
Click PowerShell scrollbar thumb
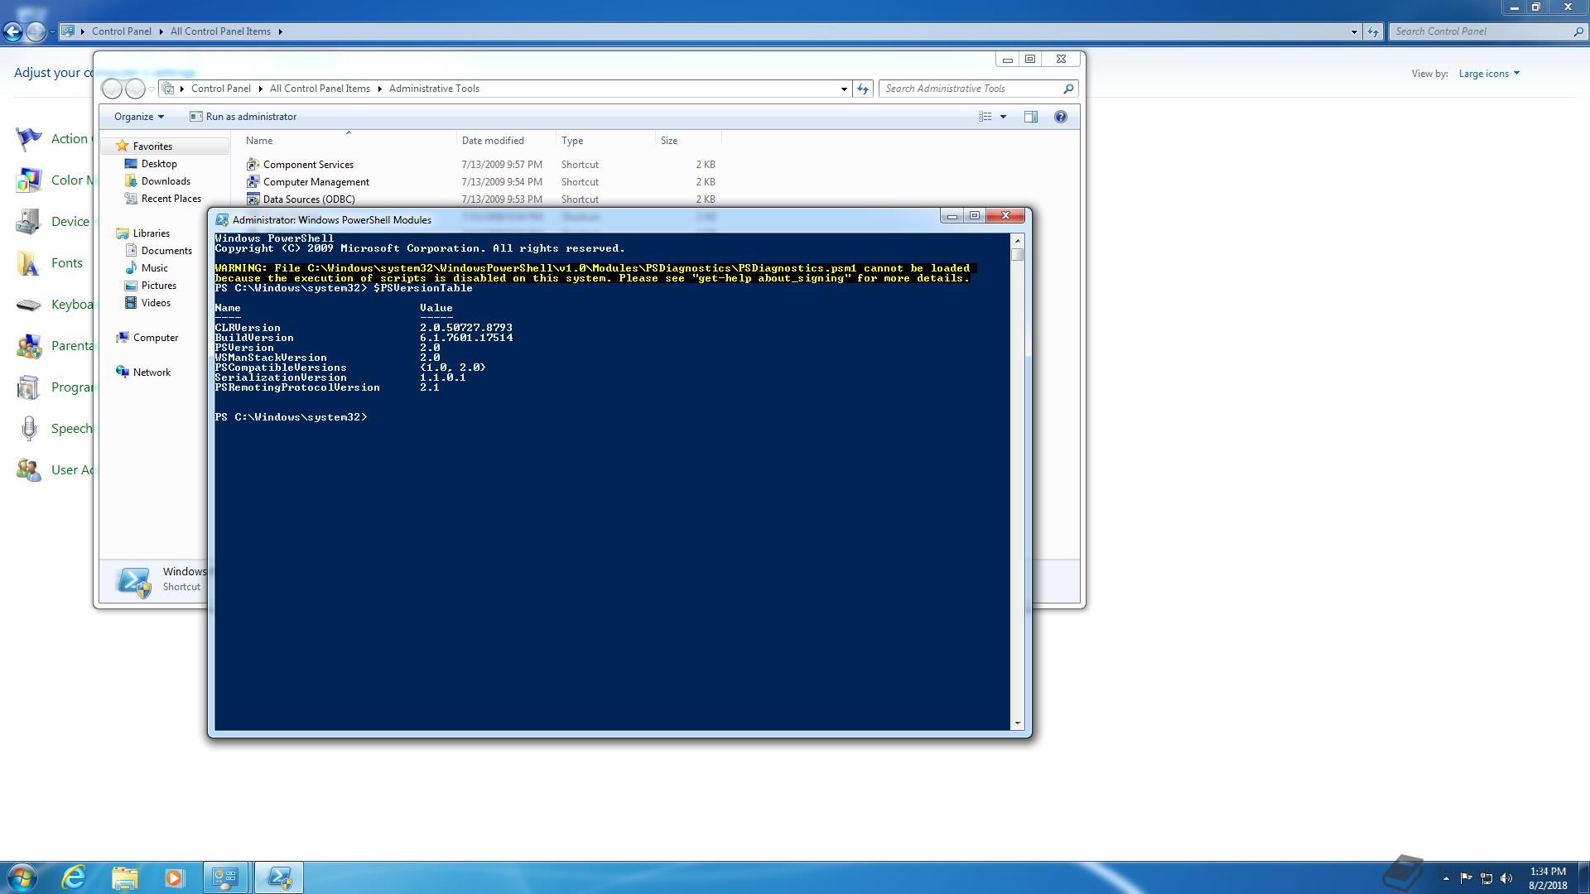1018,254
